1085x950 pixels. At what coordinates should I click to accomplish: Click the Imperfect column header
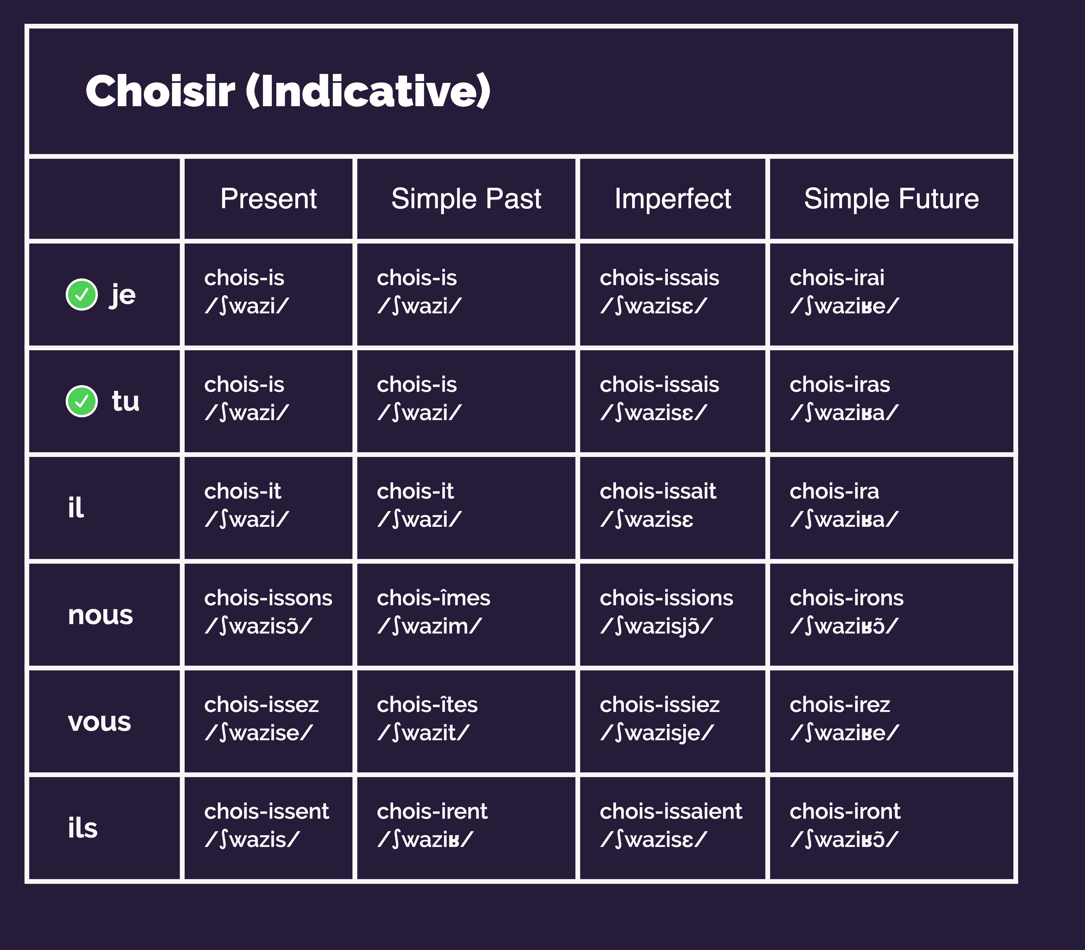tap(673, 199)
